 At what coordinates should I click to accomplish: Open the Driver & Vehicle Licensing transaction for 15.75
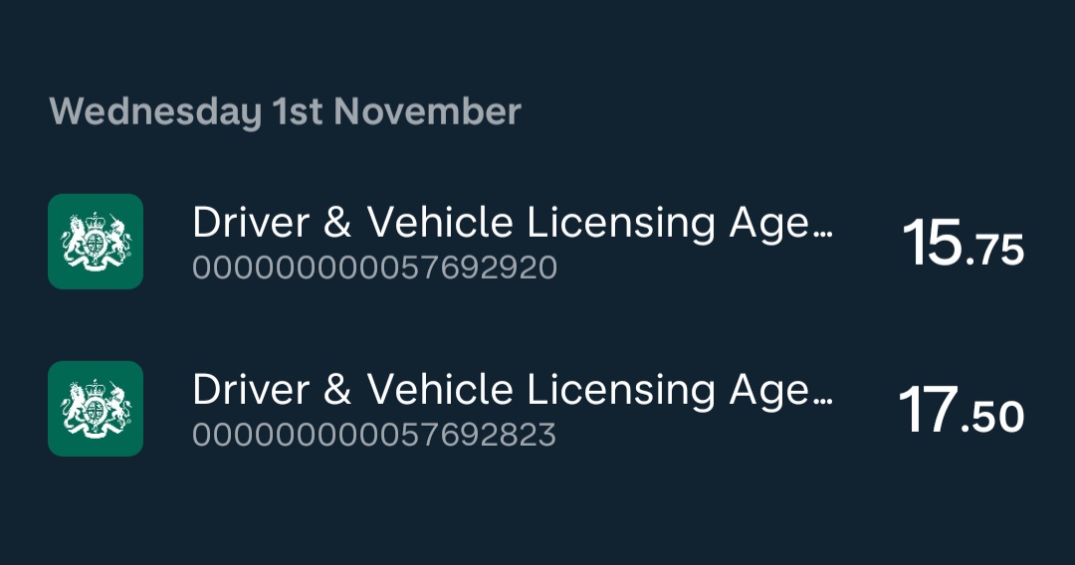pos(537,241)
